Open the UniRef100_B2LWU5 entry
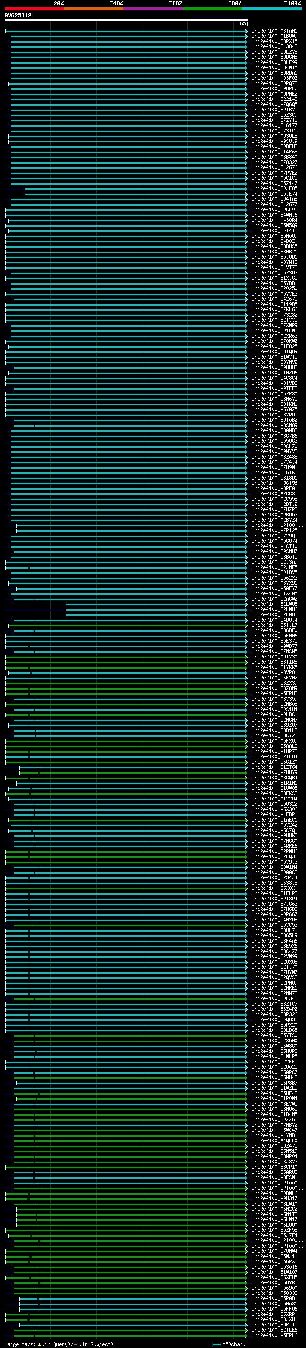This screenshot has height=1348, width=306. point(274,615)
